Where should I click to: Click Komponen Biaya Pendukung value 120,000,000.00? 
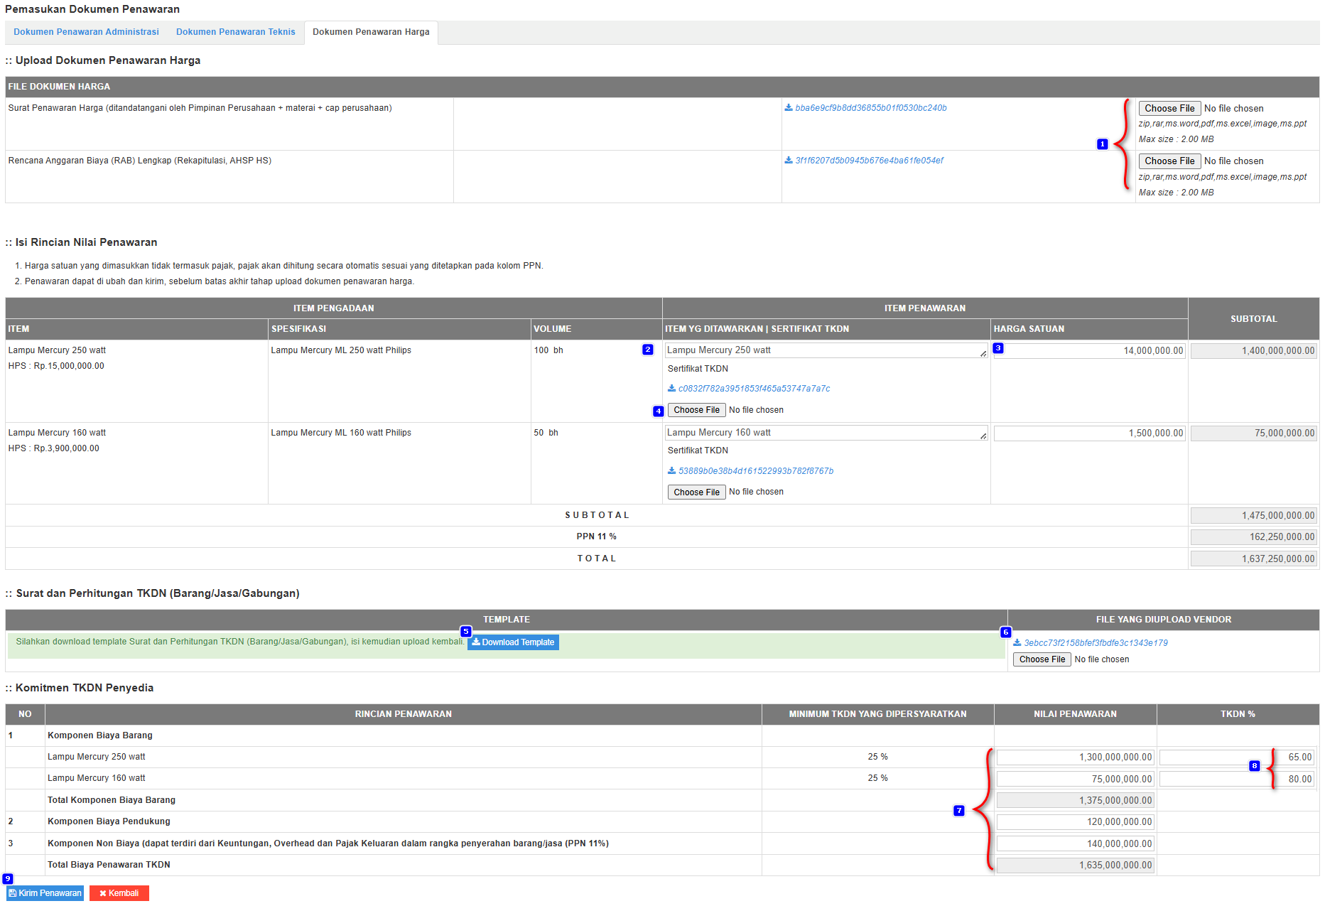pyautogui.click(x=1074, y=822)
